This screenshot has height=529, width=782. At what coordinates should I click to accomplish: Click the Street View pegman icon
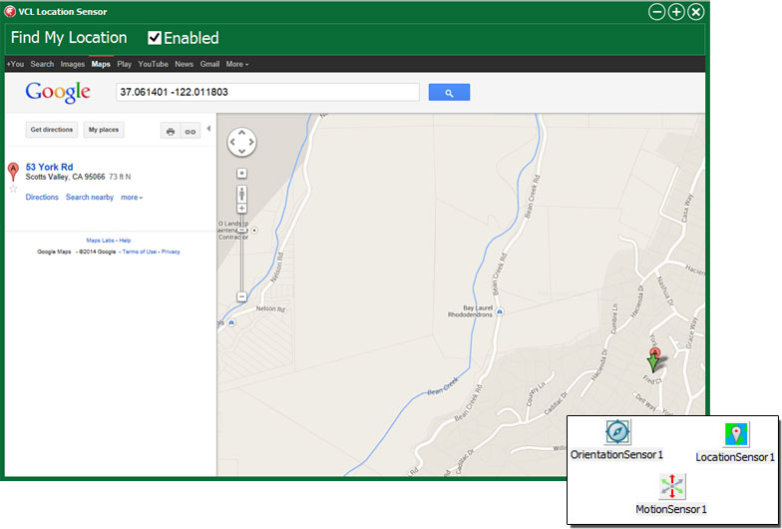pos(241,194)
